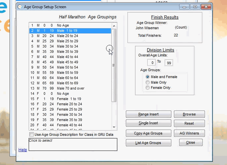Select the Female 30 to 34 row
This screenshot has width=227, height=165.
(x=70, y=114)
